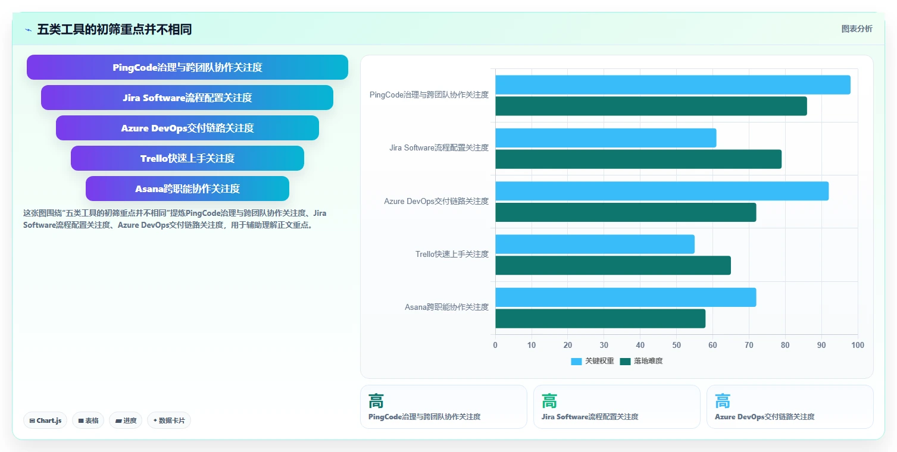
Task: Click the green 落地难度 legend color box
Action: click(625, 361)
